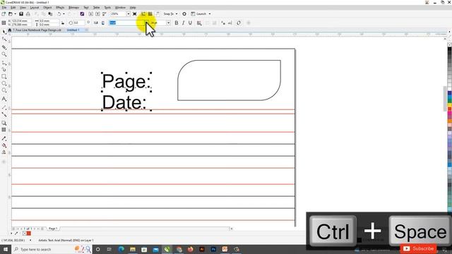The width and height of the screenshot is (452, 254).
Task: Select the Connector tool in toolbox
Action: point(4,114)
